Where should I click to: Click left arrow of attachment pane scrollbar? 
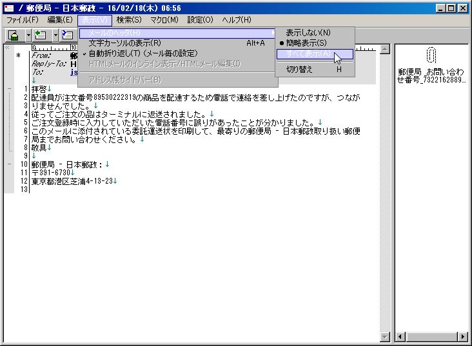click(400, 337)
